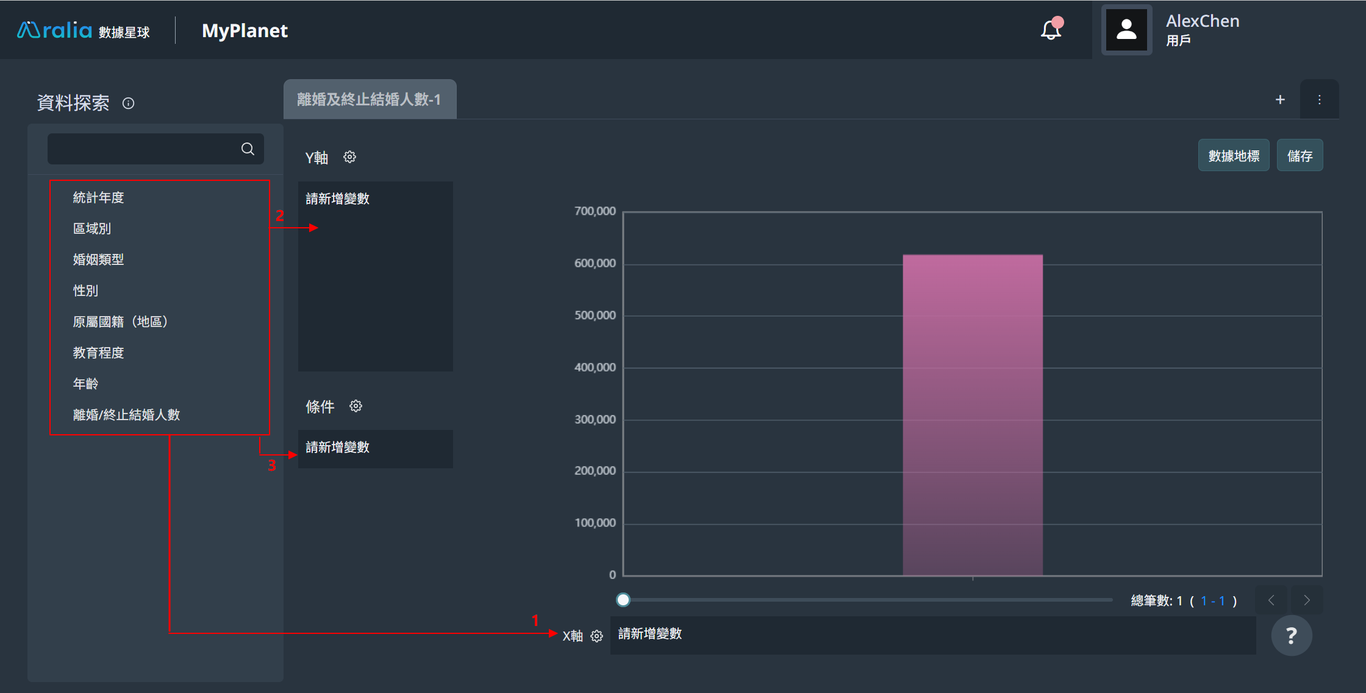This screenshot has width=1366, height=693.
Task: Open X軸 settings gear
Action: click(x=597, y=636)
